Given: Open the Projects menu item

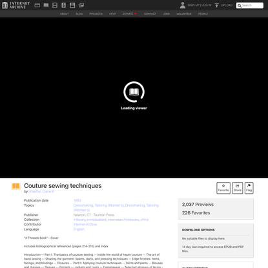Looking at the screenshot, I should [96, 14].
